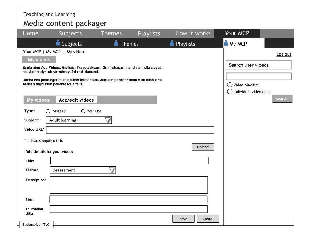The width and height of the screenshot is (311, 233).
Task: Focus the Tags input field
Action: pos(128,200)
